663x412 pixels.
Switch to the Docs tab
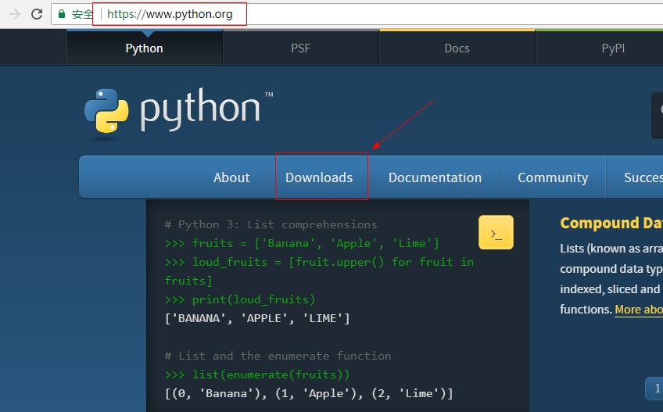(457, 48)
